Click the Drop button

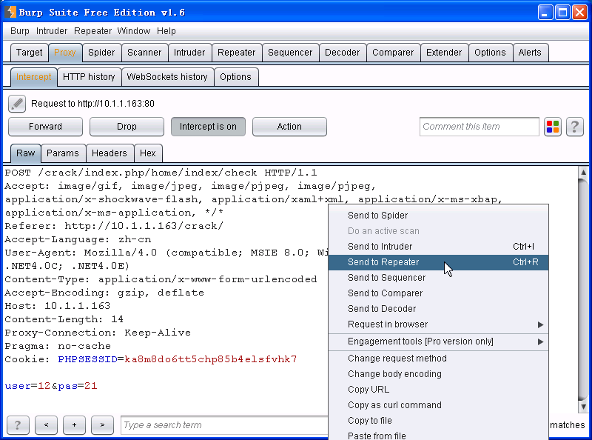(x=127, y=127)
